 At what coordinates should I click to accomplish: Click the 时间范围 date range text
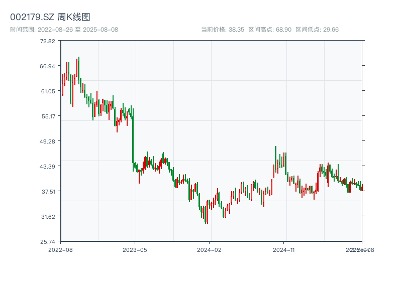click(64, 30)
